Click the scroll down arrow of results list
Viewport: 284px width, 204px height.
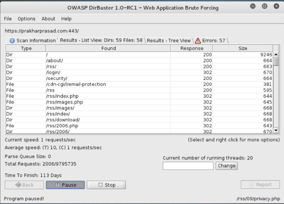276,130
